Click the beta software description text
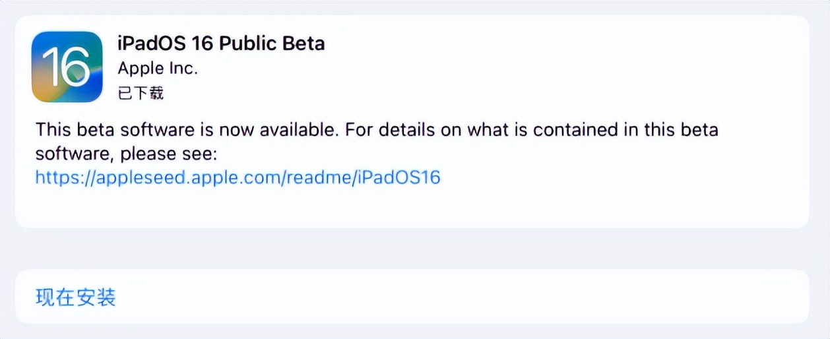The height and width of the screenshot is (339, 830). (376, 130)
